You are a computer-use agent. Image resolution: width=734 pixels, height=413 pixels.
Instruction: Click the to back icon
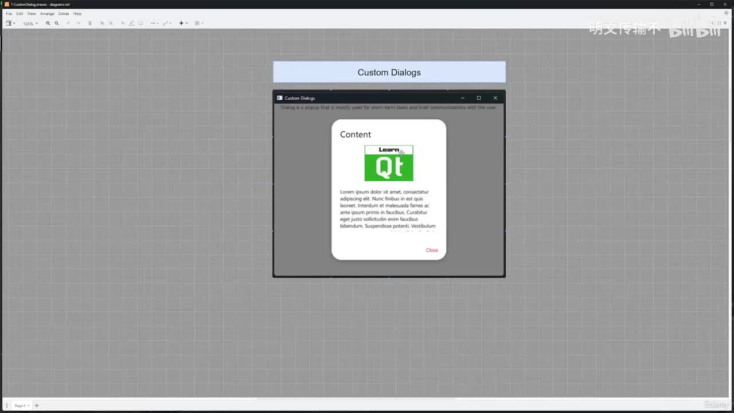pyautogui.click(x=111, y=24)
